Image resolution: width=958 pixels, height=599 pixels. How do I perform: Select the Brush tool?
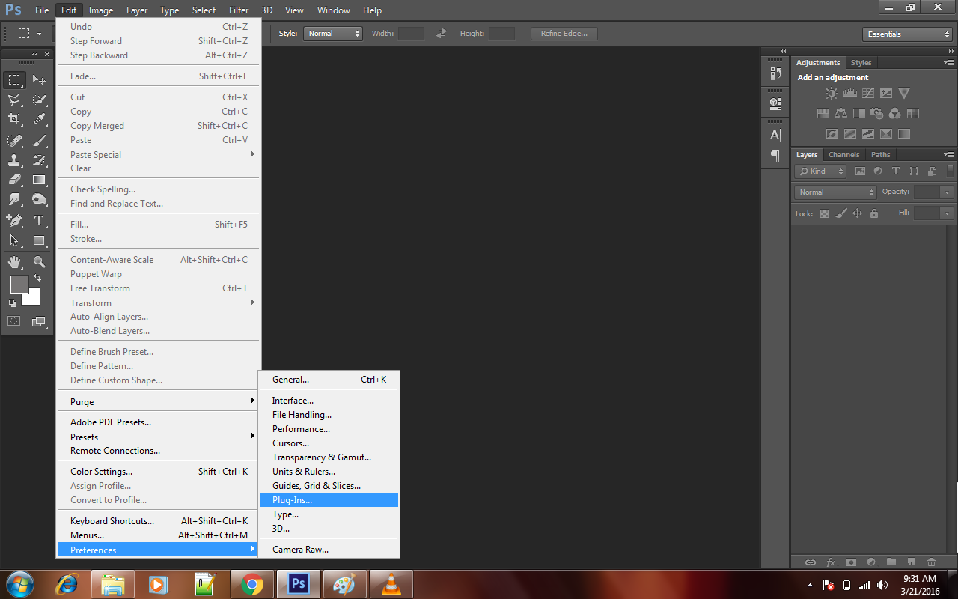39,141
